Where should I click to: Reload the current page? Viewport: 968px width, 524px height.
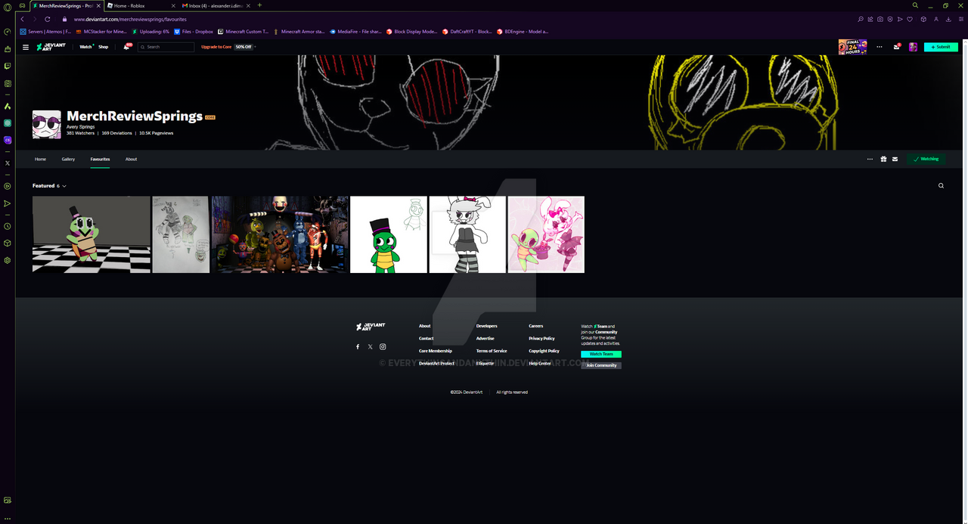(x=48, y=19)
